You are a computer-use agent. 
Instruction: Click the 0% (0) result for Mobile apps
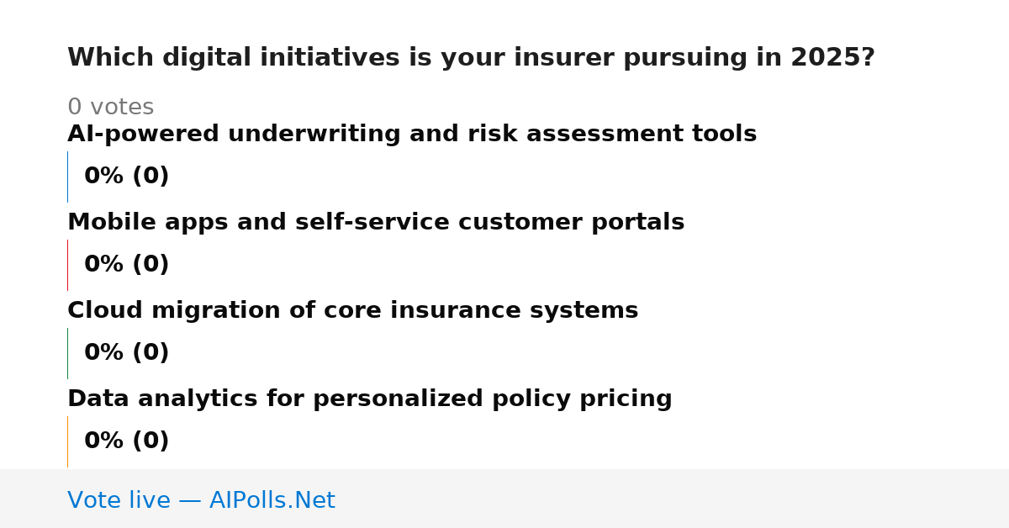126,265
